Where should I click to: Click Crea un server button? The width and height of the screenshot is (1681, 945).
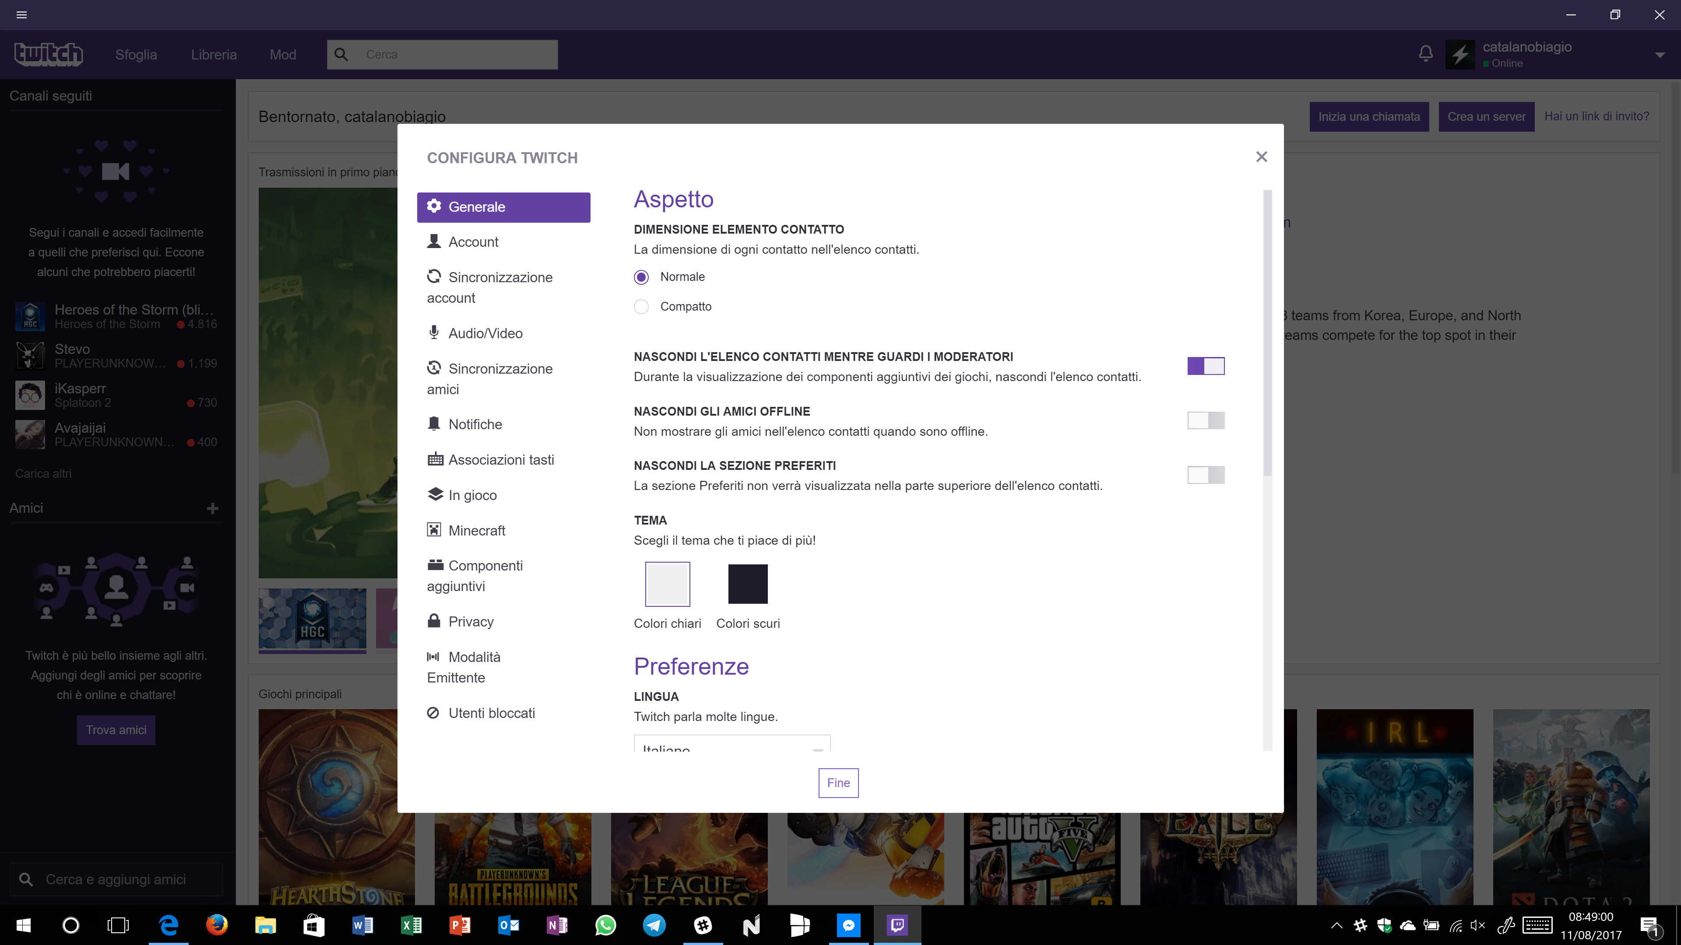point(1486,117)
